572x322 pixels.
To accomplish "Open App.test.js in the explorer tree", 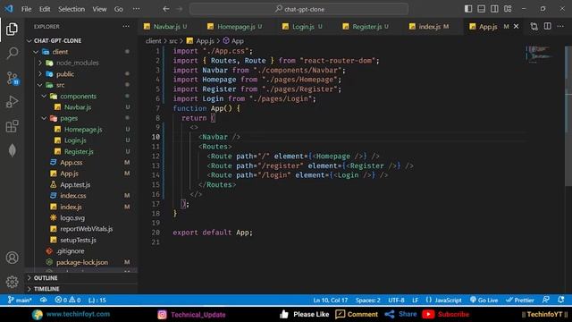I will pos(75,185).
